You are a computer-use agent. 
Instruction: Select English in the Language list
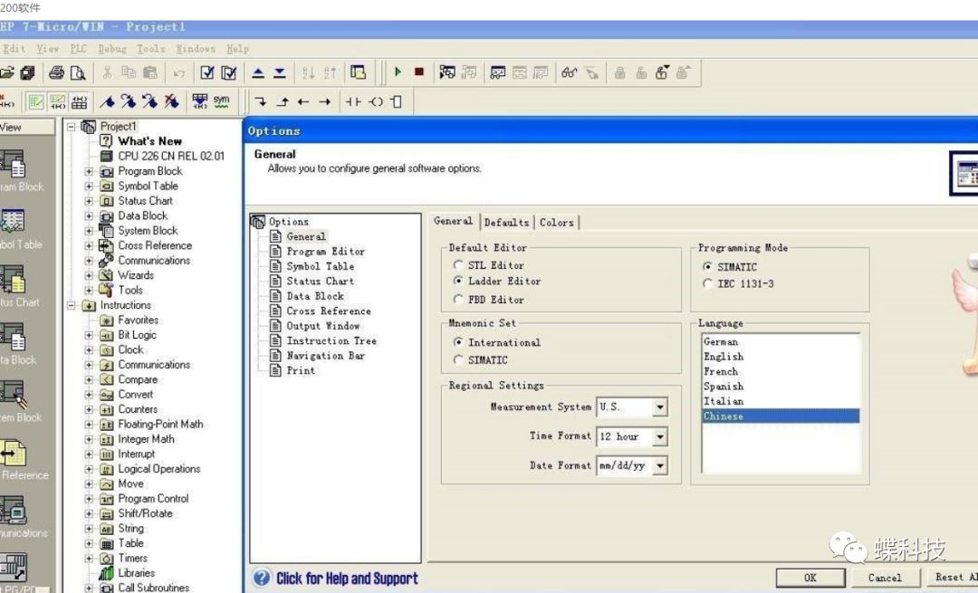724,357
